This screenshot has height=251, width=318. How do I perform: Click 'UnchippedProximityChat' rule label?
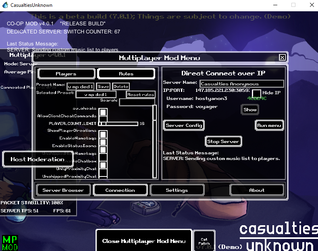(69, 176)
